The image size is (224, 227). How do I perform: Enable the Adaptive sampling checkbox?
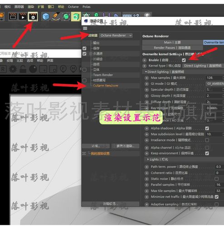217,204
